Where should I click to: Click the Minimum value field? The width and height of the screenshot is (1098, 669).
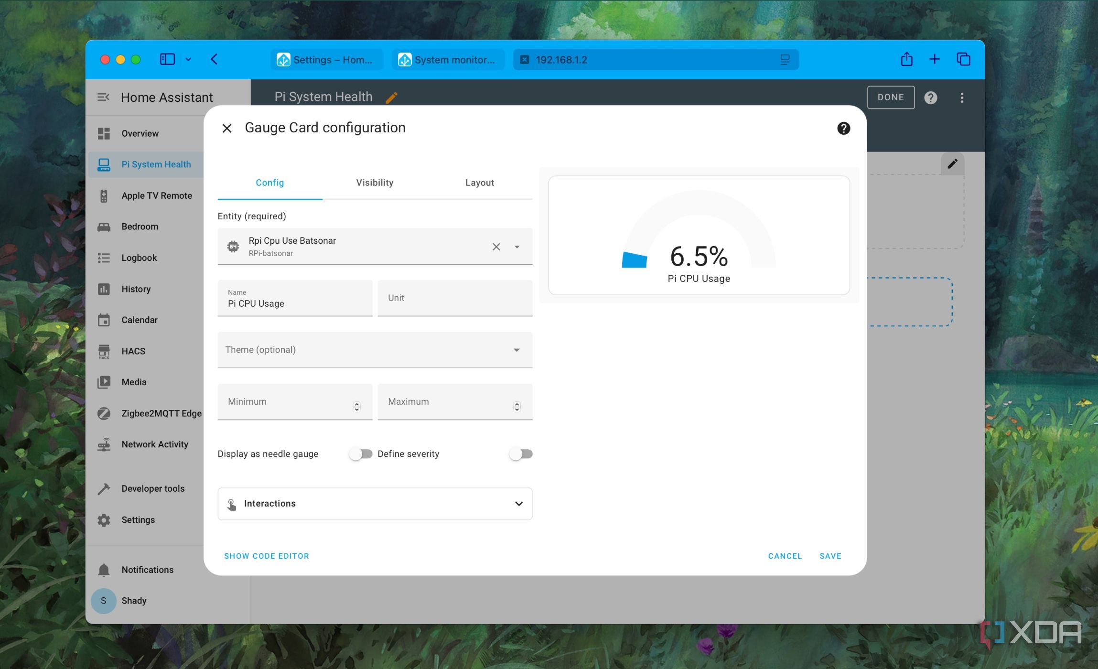pos(295,402)
